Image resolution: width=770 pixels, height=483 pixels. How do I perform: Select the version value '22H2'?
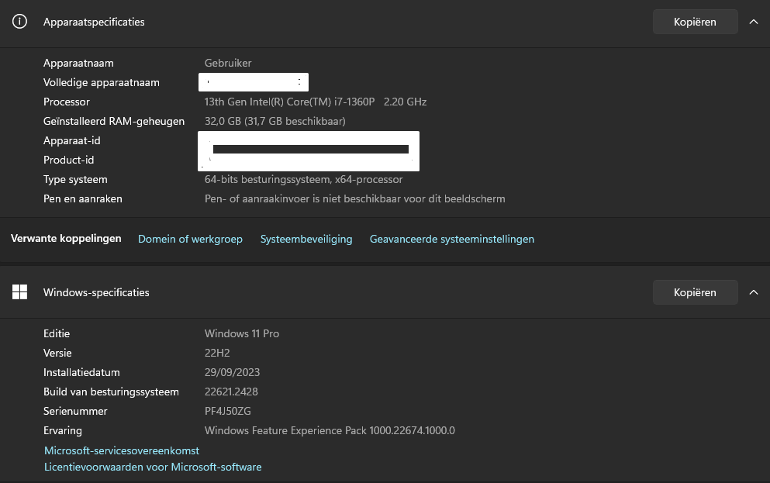pyautogui.click(x=217, y=353)
